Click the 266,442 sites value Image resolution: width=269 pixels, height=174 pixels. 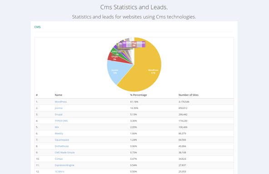point(183,114)
